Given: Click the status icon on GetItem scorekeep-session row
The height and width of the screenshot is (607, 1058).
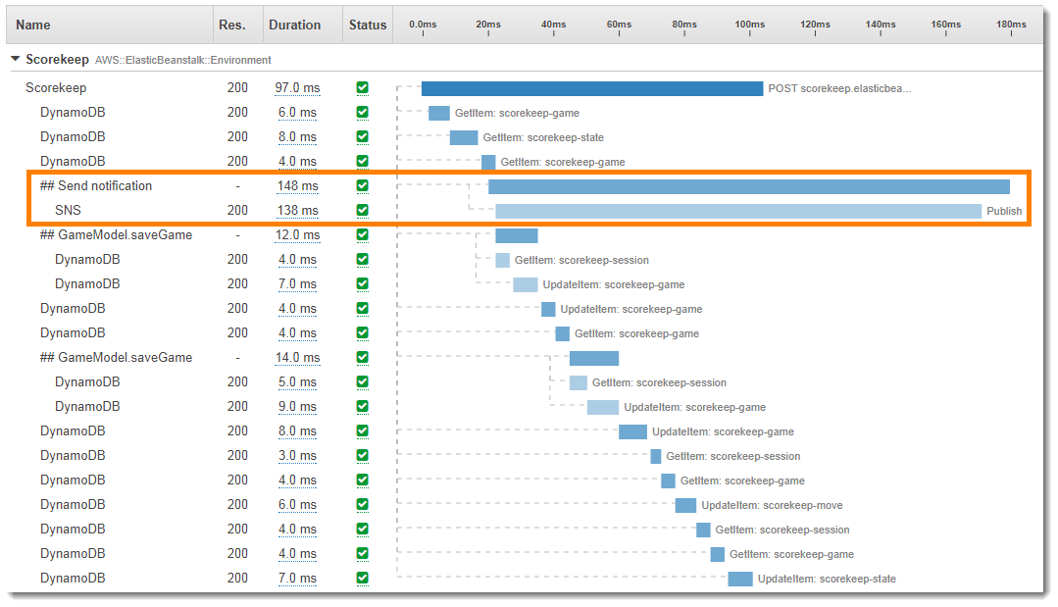Looking at the screenshot, I should [362, 259].
